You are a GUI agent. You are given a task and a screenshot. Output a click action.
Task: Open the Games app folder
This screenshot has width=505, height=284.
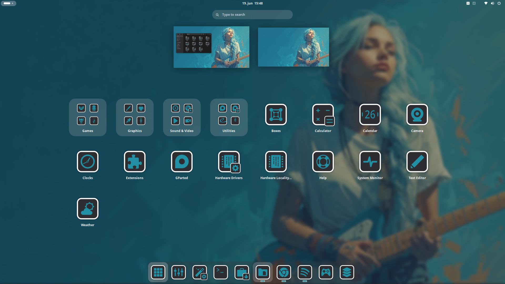point(88,117)
